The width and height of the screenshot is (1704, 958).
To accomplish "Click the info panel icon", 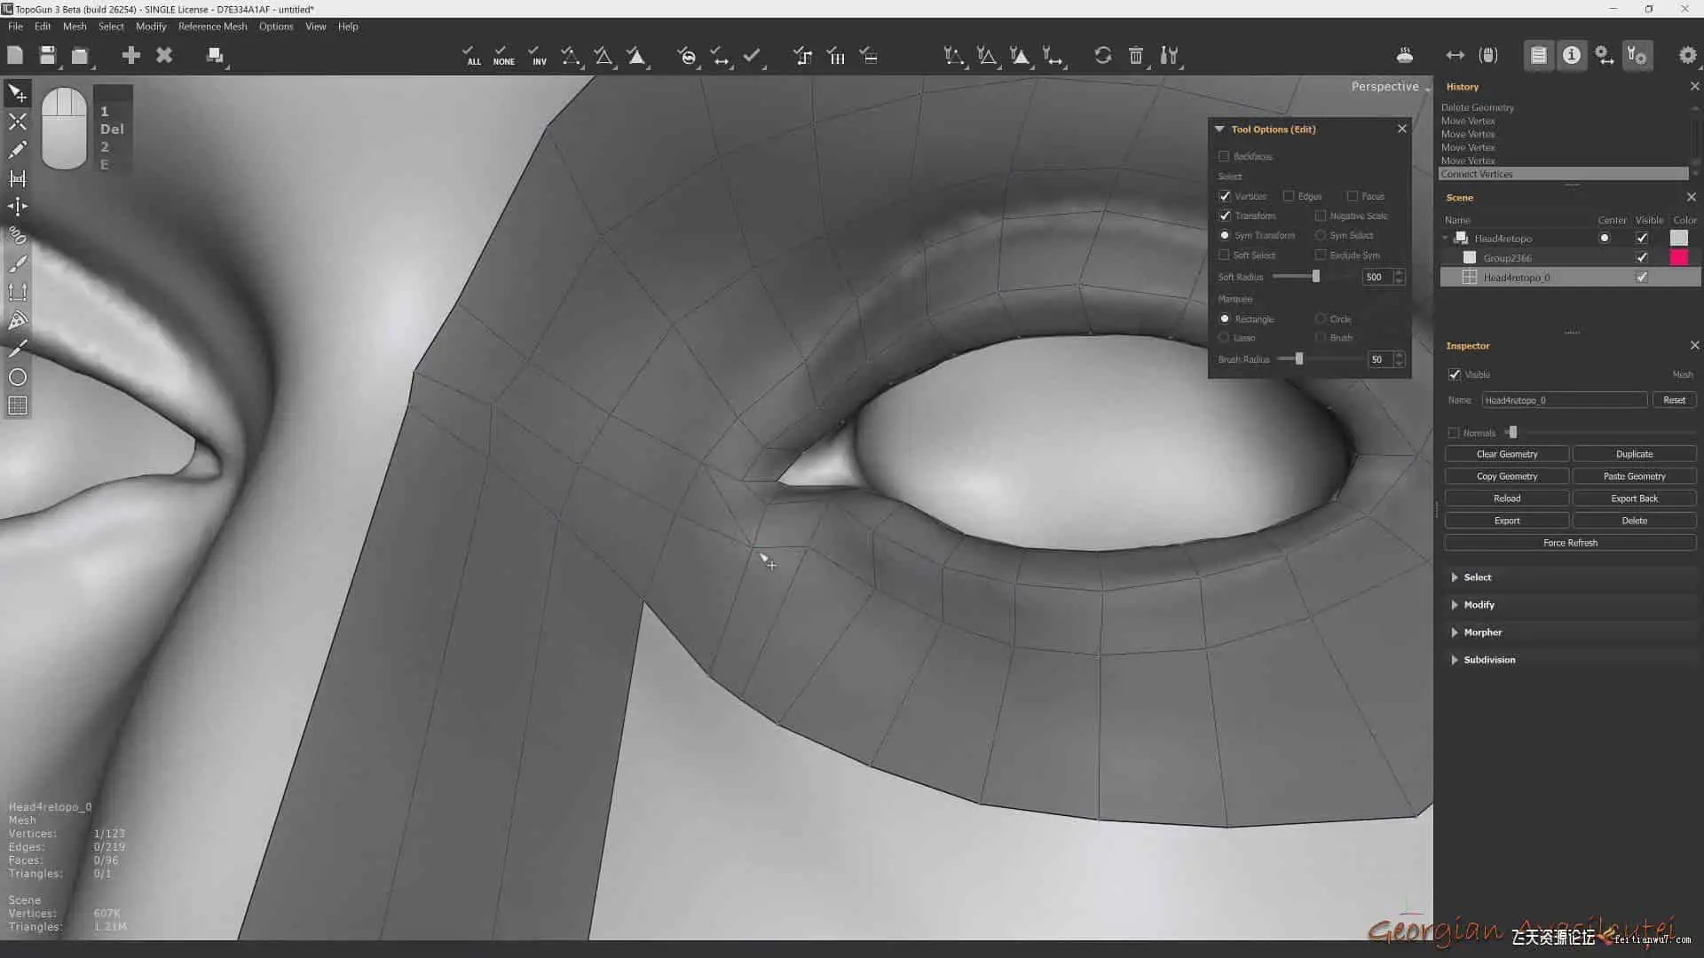I will point(1572,56).
